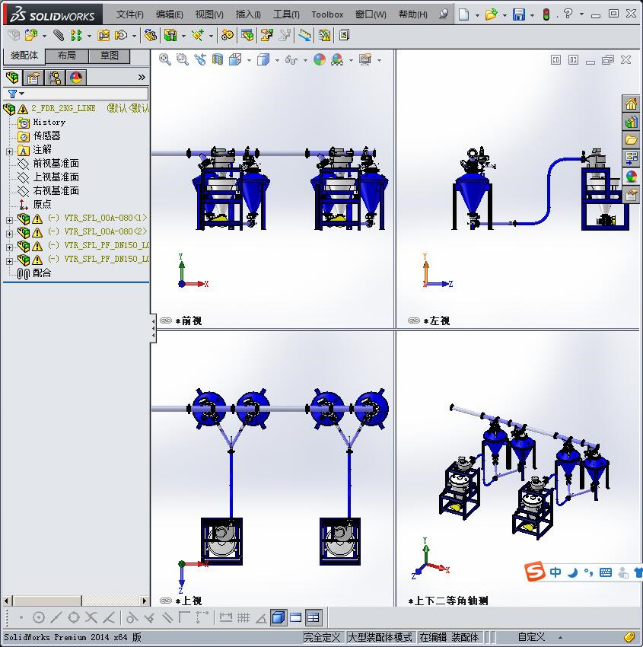
Task: Click the Smart Fasteners icon
Action: click(103, 36)
